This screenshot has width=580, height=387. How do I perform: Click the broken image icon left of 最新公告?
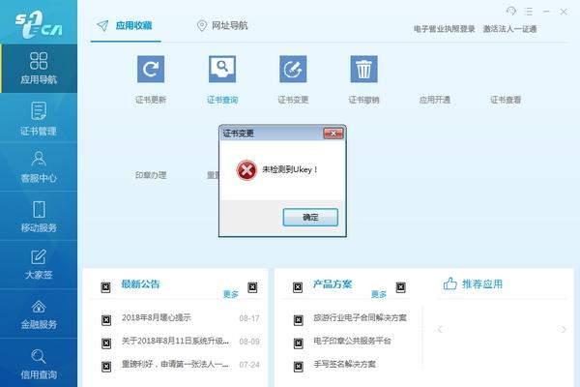click(105, 287)
